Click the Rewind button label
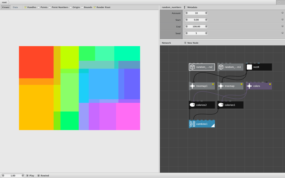This screenshot has height=178, width=285. (x=45, y=175)
